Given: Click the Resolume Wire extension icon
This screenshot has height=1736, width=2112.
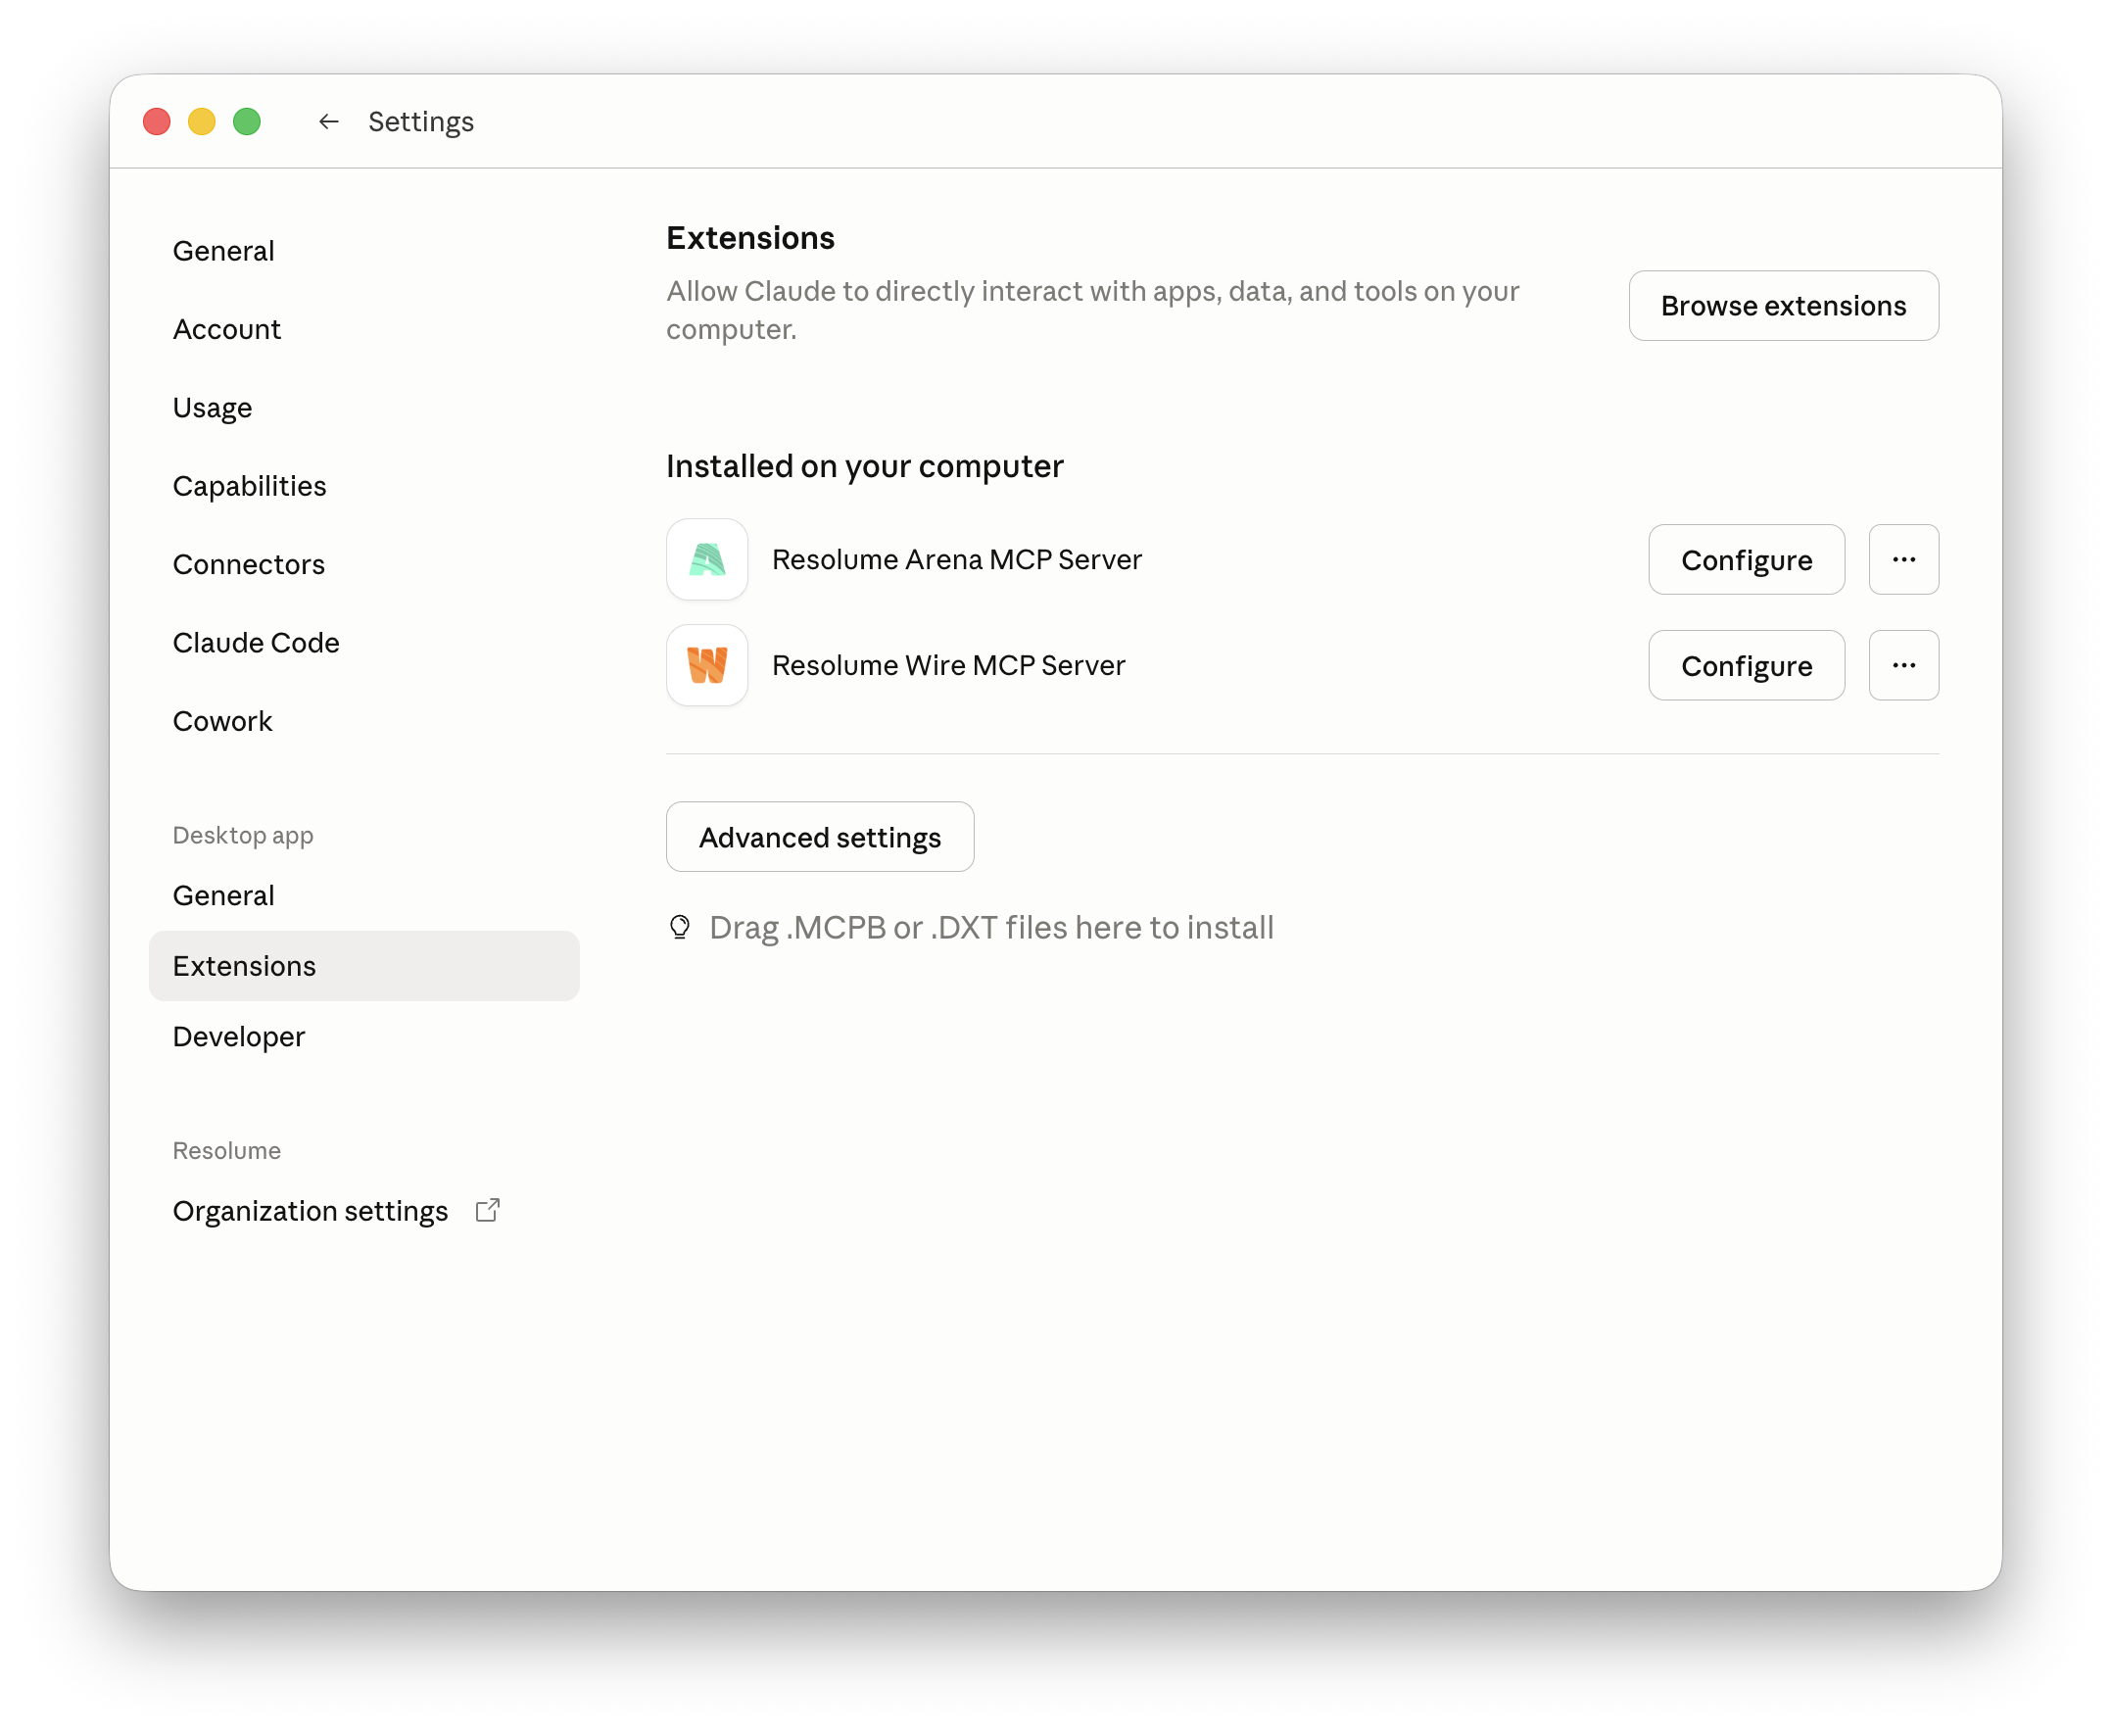Looking at the screenshot, I should click(707, 666).
